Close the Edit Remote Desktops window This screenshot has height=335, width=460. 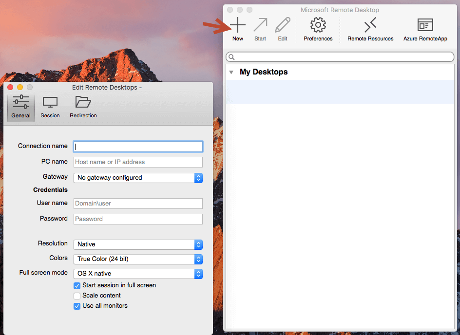[x=10, y=87]
